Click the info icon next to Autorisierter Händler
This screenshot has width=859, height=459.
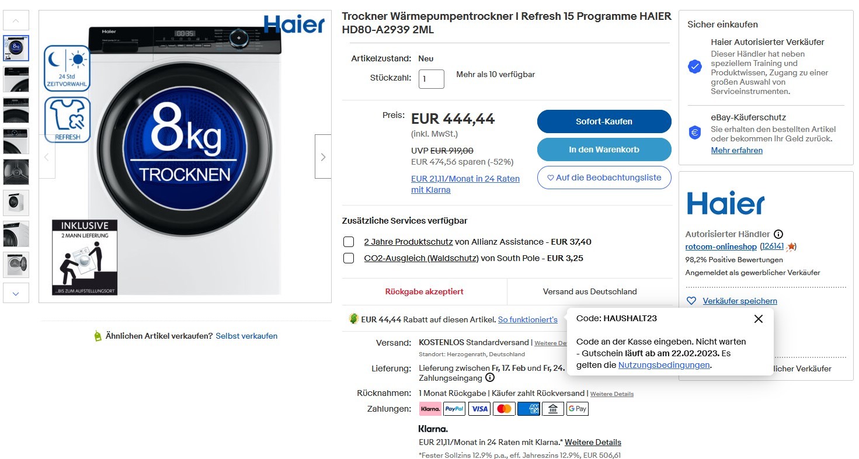778,234
